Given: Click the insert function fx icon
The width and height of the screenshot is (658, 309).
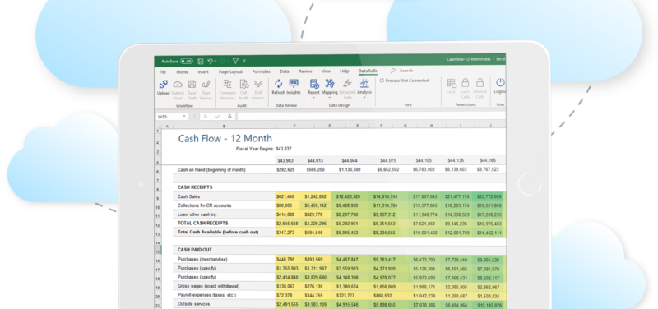Looking at the screenshot, I should pyautogui.click(x=229, y=116).
